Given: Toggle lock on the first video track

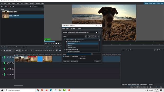Looking at the screenshot, I should pos(13,57).
